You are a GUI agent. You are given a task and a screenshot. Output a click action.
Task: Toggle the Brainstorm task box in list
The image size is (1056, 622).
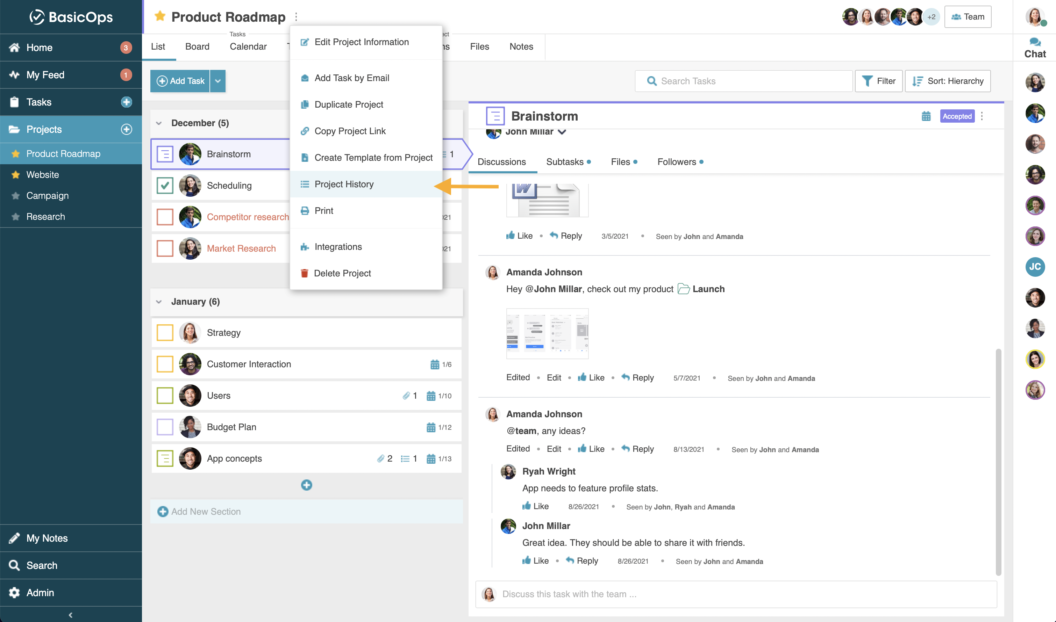[x=165, y=154]
